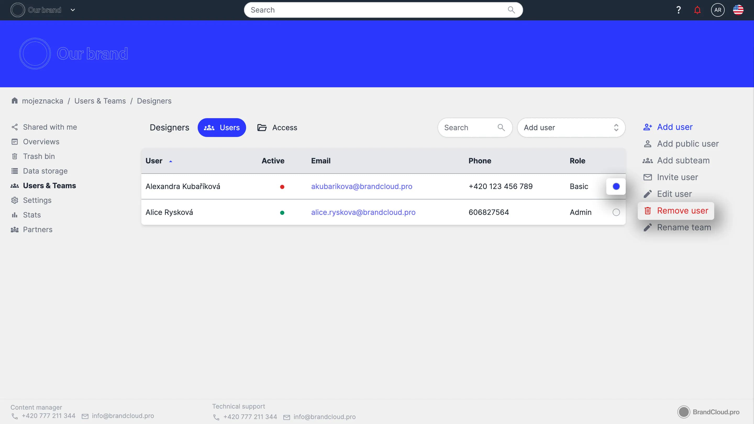Viewport: 754px width, 424px height.
Task: Click the red notification bell icon
Action: click(697, 10)
